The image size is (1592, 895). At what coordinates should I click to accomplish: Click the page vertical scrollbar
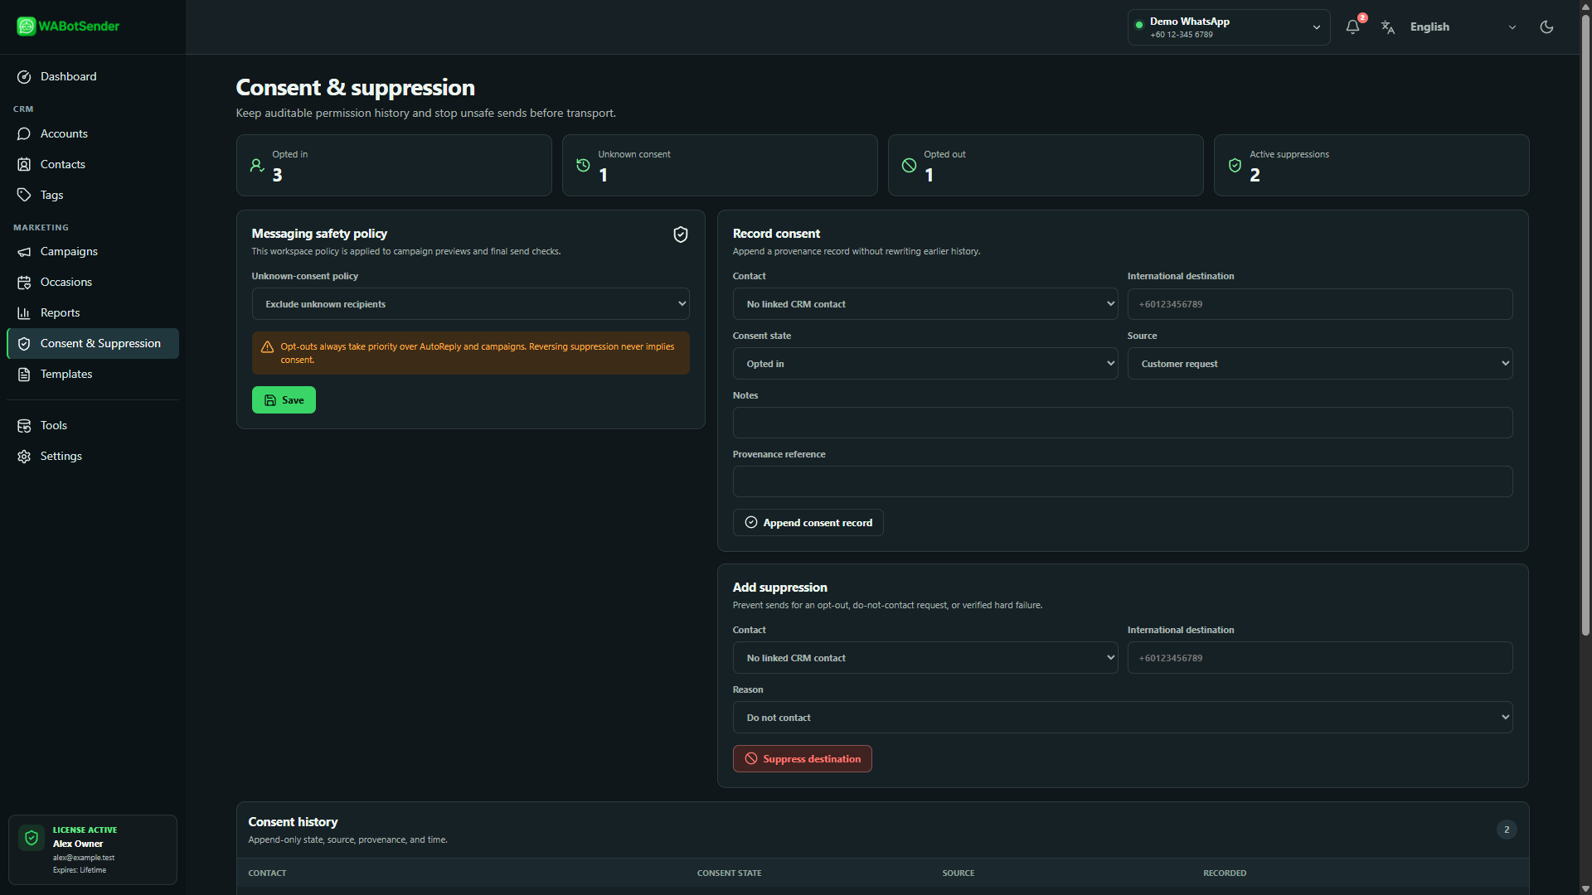(x=1585, y=325)
